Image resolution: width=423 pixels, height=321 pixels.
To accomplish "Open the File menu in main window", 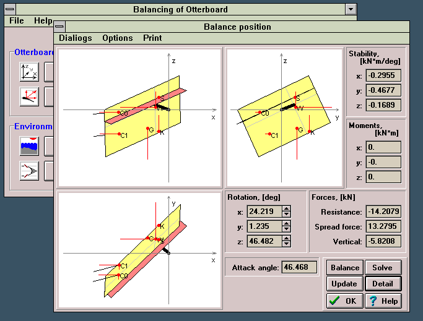I will tap(17, 20).
